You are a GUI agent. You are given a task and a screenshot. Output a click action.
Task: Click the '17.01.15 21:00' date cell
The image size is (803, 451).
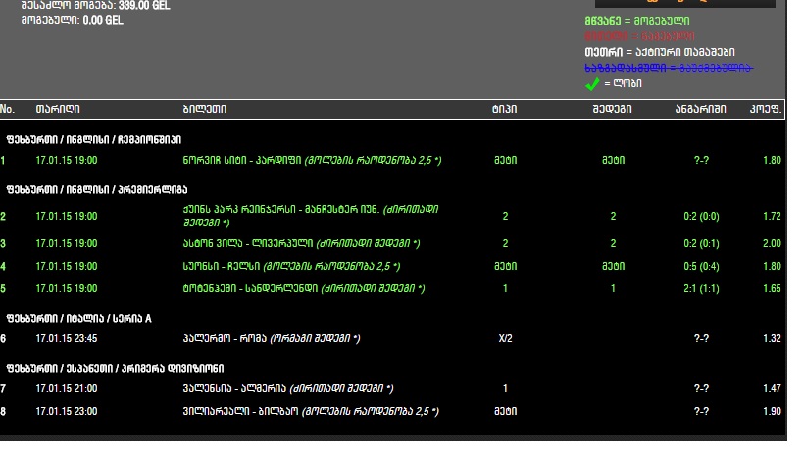[66, 389]
